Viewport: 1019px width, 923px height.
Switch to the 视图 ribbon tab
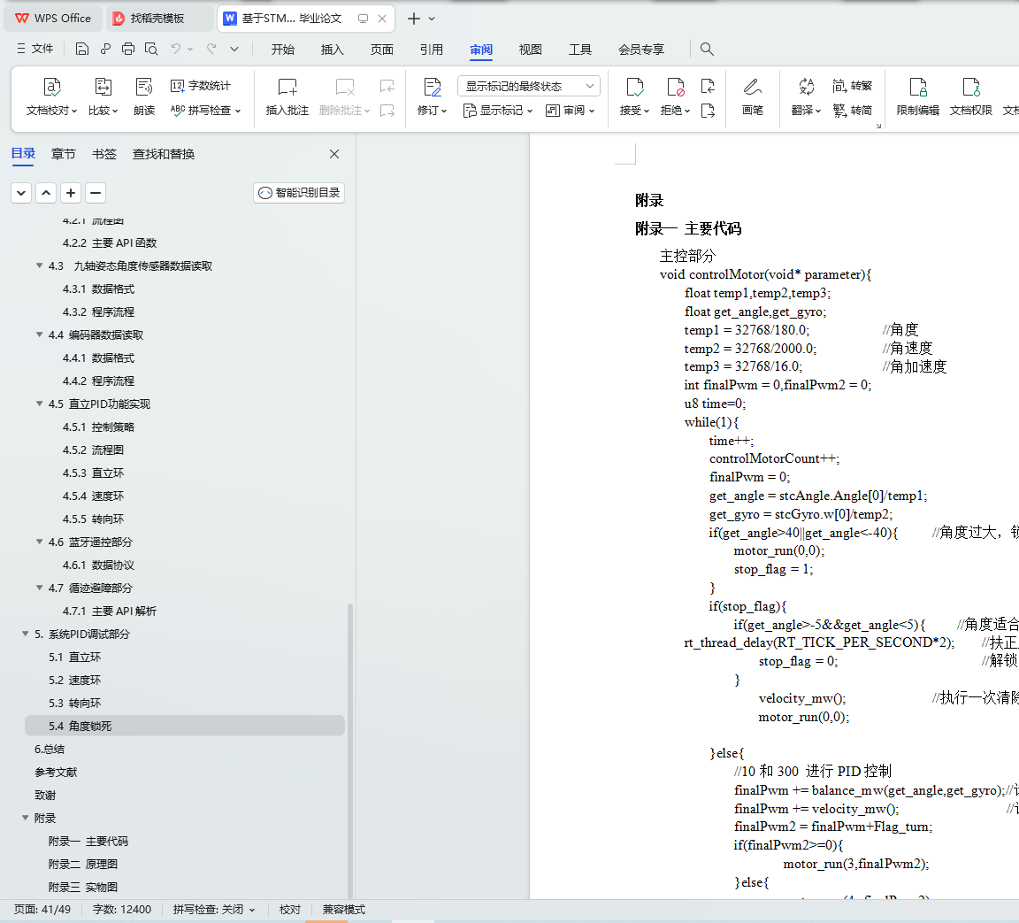(x=531, y=50)
